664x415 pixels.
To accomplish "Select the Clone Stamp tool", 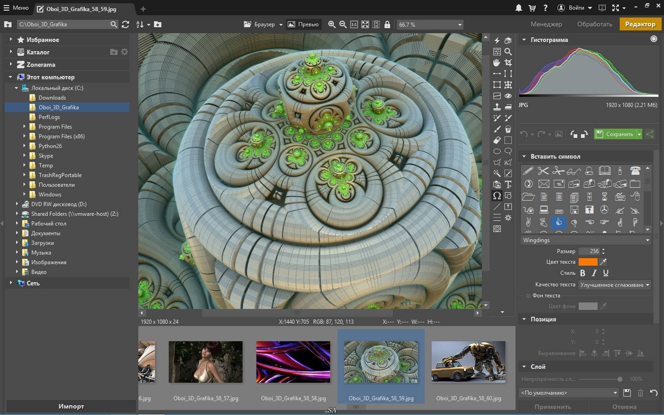I will click(497, 107).
